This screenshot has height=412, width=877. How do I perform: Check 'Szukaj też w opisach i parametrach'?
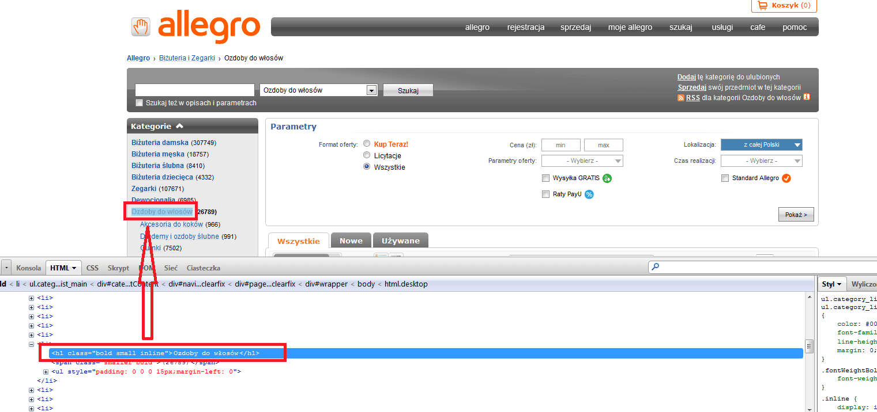pos(139,103)
